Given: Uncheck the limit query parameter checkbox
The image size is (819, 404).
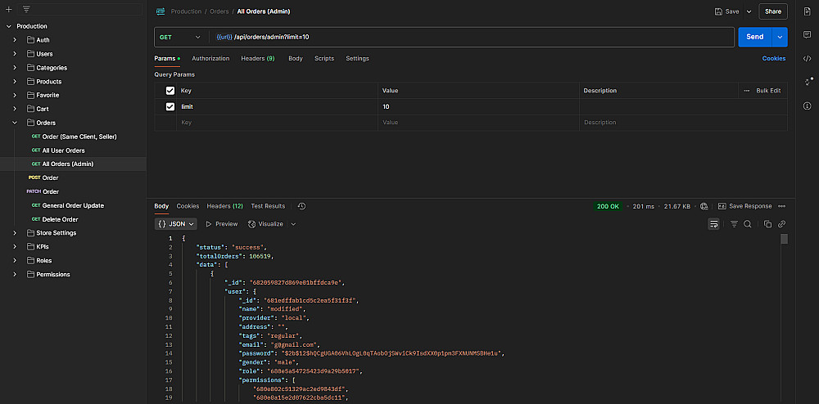Looking at the screenshot, I should [x=170, y=107].
